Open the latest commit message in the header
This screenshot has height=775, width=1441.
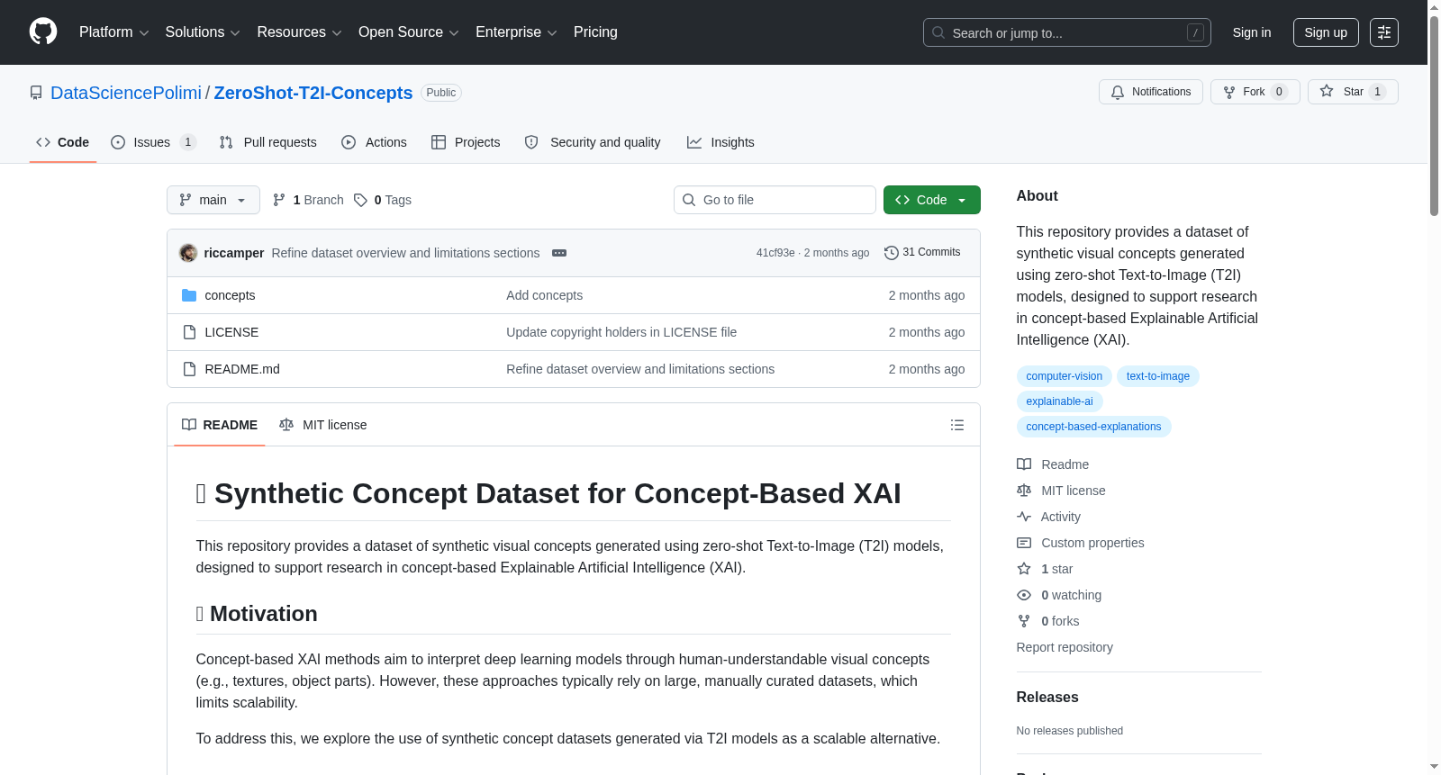[x=405, y=253]
